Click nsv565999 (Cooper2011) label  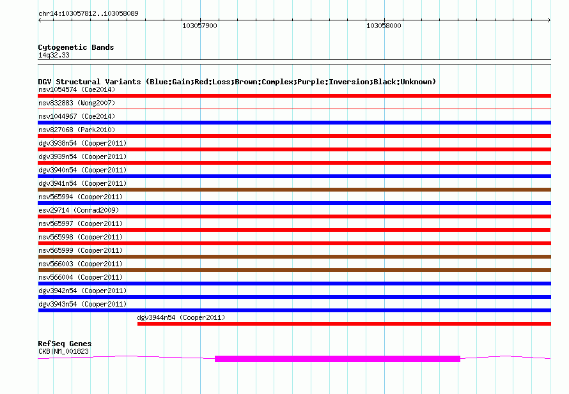point(81,250)
